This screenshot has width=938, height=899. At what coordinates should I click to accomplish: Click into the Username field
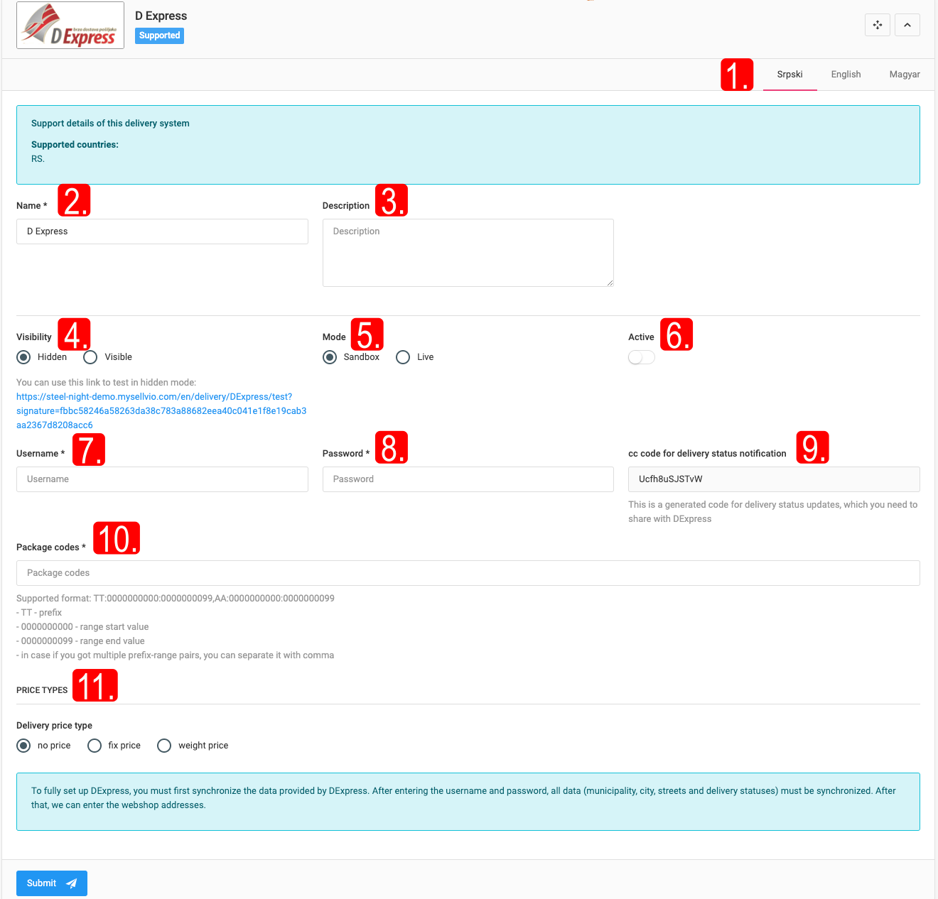162,479
